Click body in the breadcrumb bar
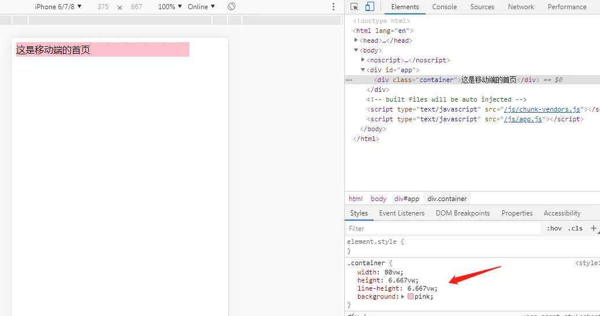 tap(378, 199)
